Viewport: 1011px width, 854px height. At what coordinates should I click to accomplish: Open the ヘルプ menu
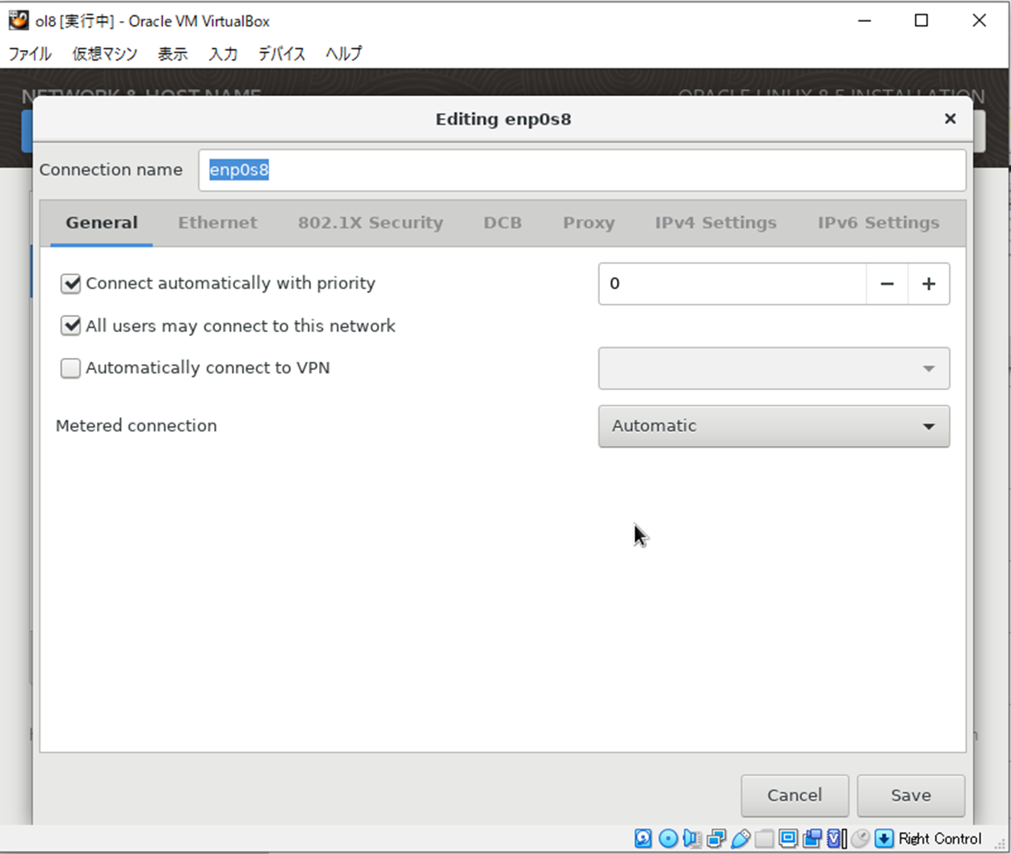(x=344, y=54)
